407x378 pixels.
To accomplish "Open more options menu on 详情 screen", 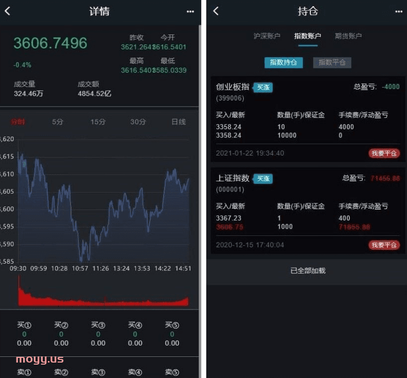I will [190, 11].
